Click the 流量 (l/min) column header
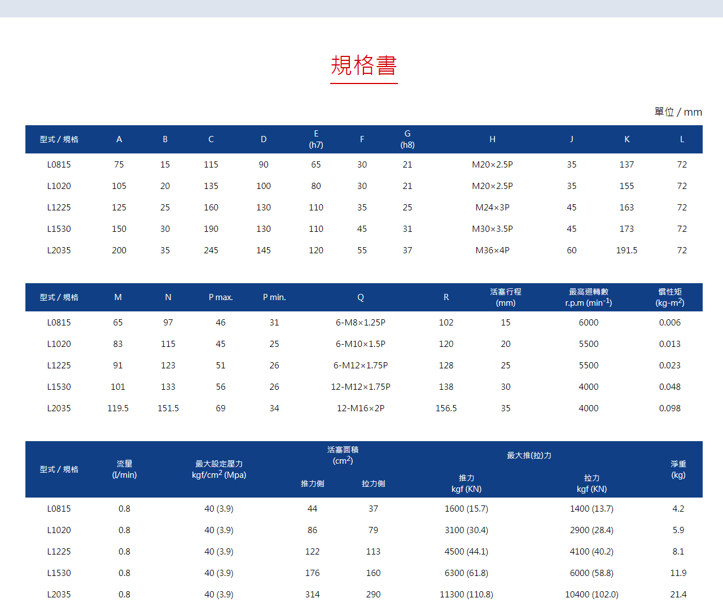723x607 pixels. [124, 469]
